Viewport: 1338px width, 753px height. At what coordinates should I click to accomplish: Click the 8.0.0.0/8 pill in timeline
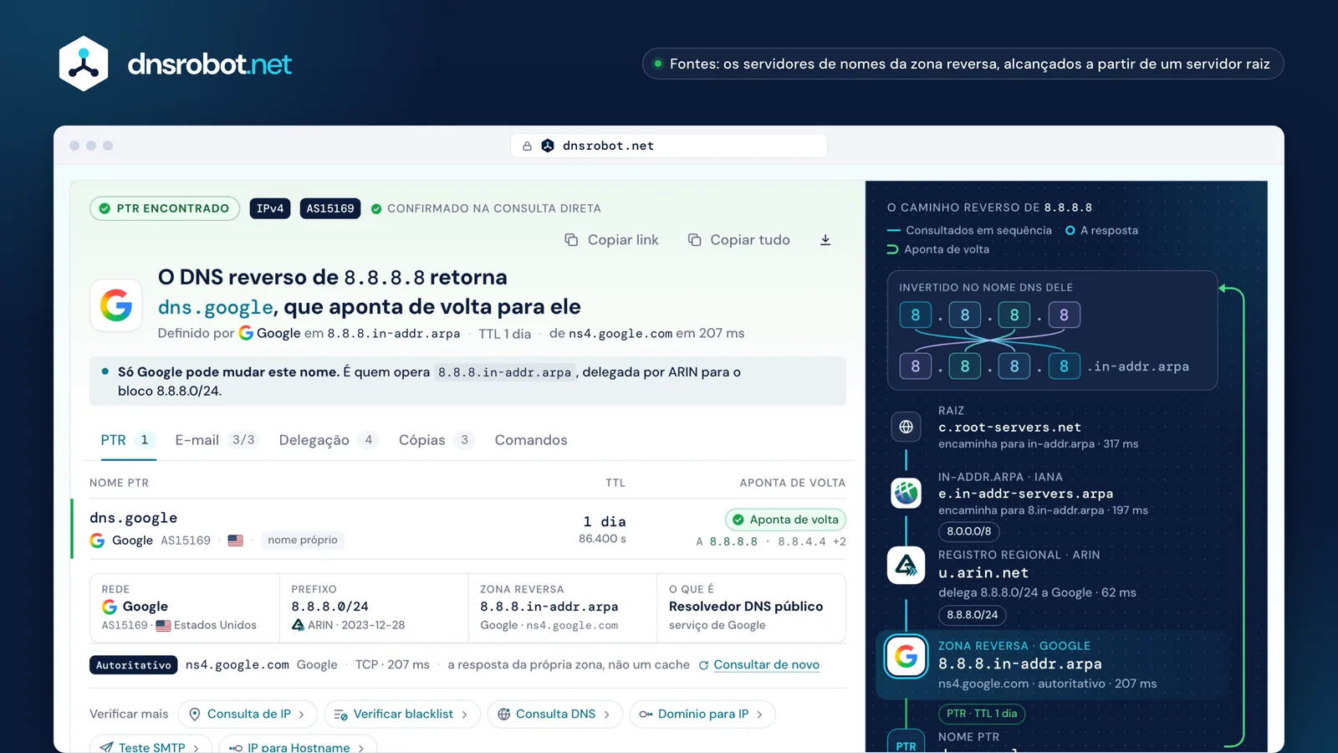969,531
